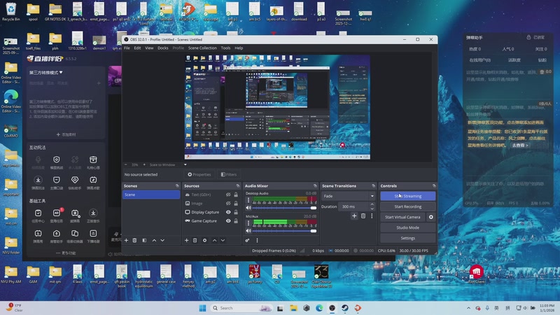
Task: Show the hidden Text (GDI+) source
Action: tap(228, 195)
